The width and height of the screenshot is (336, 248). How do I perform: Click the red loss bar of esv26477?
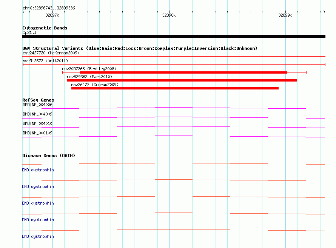pos(175,88)
